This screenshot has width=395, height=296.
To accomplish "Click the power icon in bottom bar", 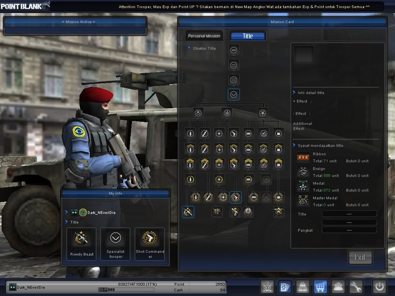I will [x=380, y=286].
